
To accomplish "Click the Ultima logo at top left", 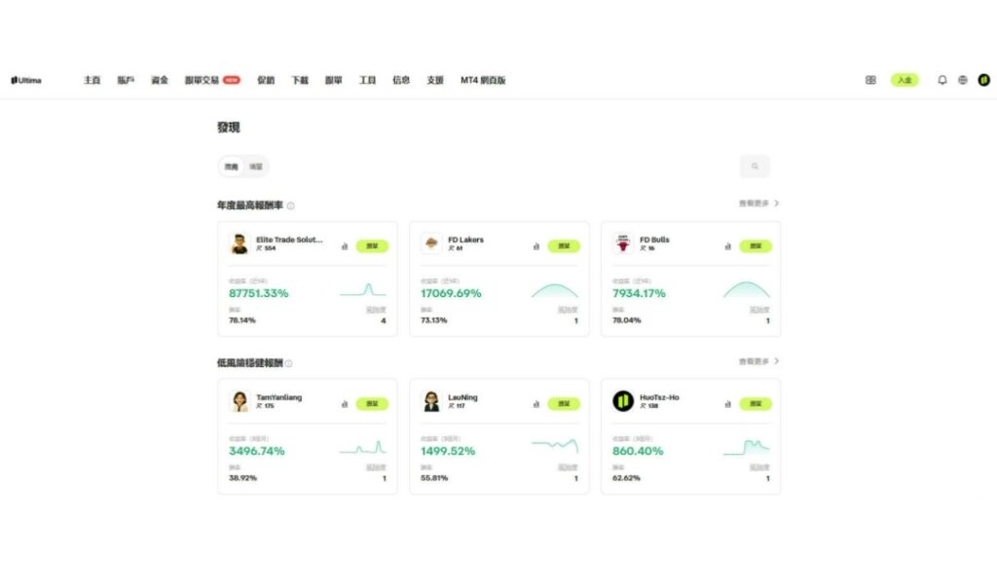I will 25,79.
